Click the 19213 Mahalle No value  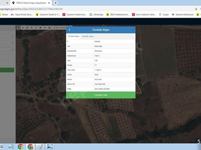point(97,56)
